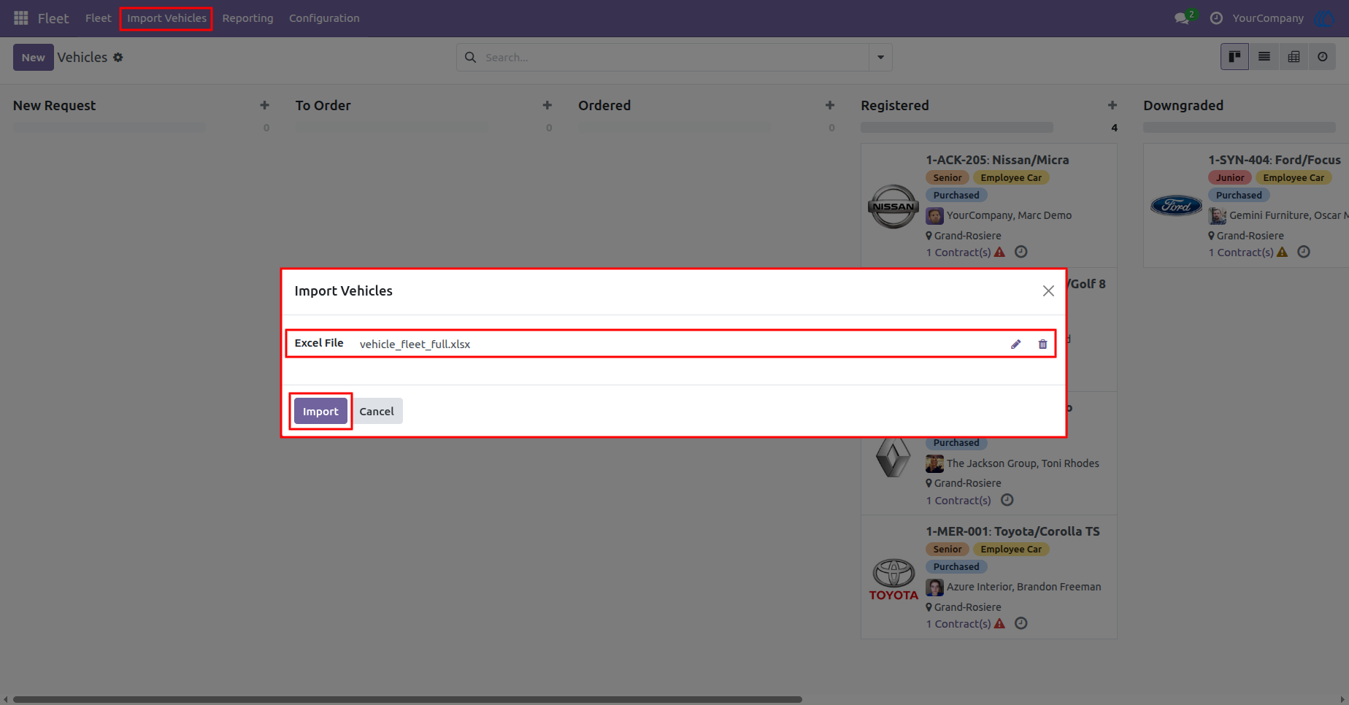Click YourCompany company name in navbar

tap(1268, 18)
